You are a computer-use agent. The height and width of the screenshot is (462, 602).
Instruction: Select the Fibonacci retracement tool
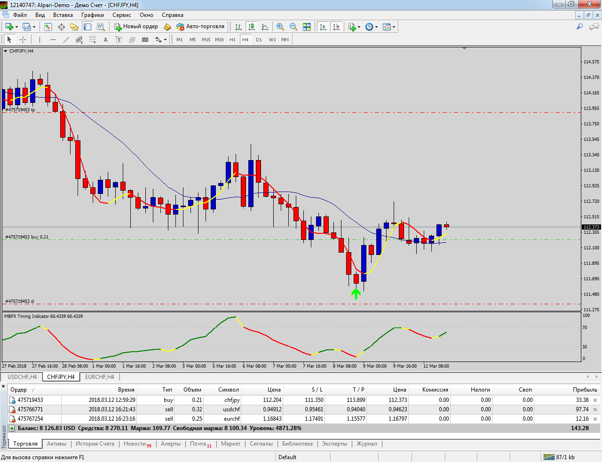93,40
